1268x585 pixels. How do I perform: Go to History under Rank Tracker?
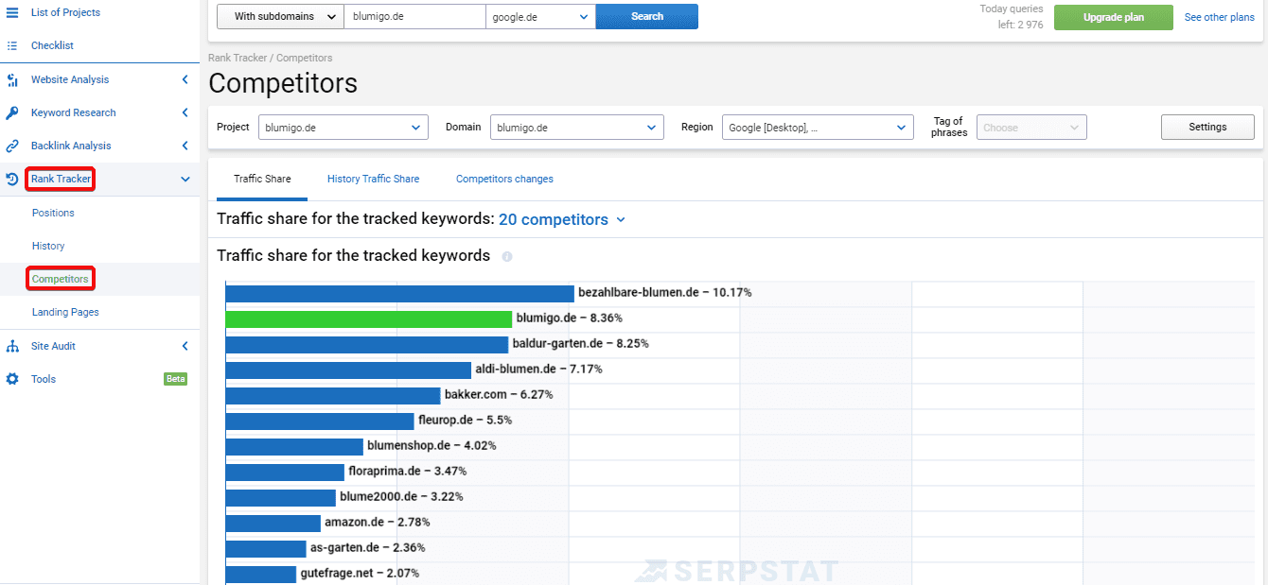[48, 246]
